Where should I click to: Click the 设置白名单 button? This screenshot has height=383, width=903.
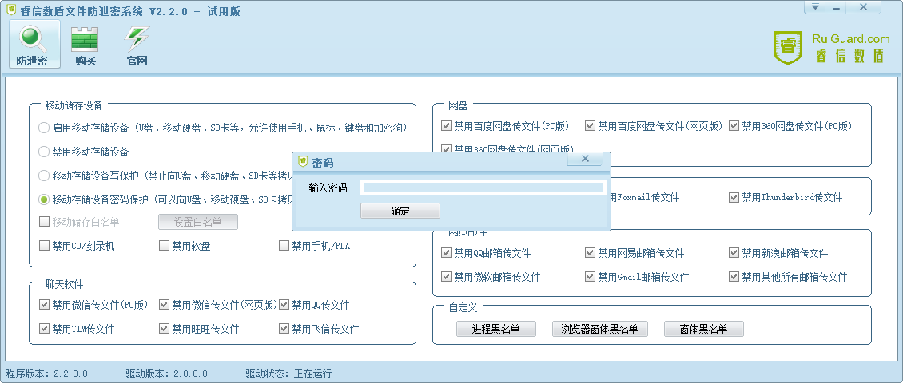(x=198, y=222)
